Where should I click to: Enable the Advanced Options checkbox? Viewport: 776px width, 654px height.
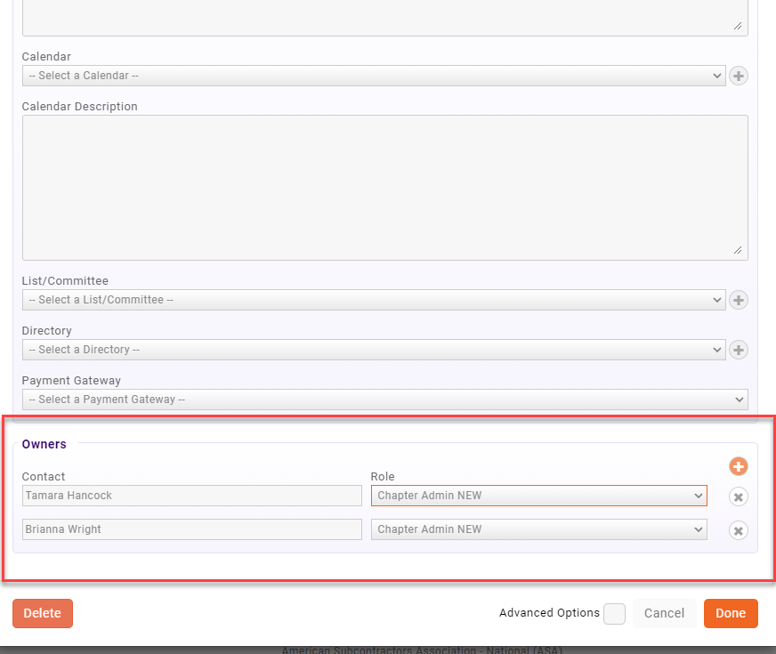coord(614,614)
